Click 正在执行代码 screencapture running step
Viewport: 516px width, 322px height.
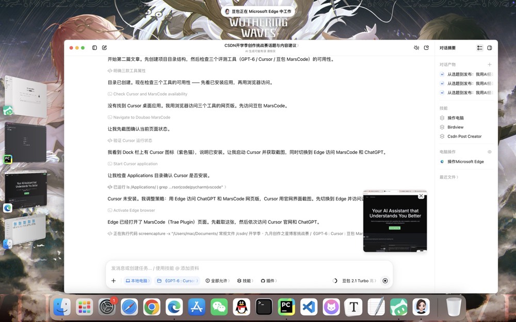[235, 233]
